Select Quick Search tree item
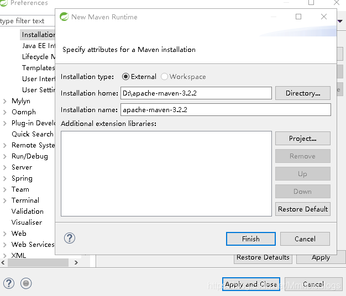Viewport: 346px width, 296px height. (33, 134)
